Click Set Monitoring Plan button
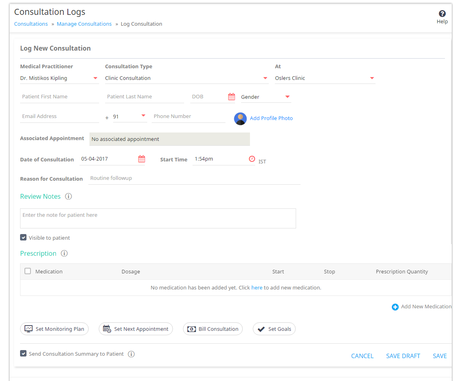Screen dimensions: 461x381 click(55, 329)
